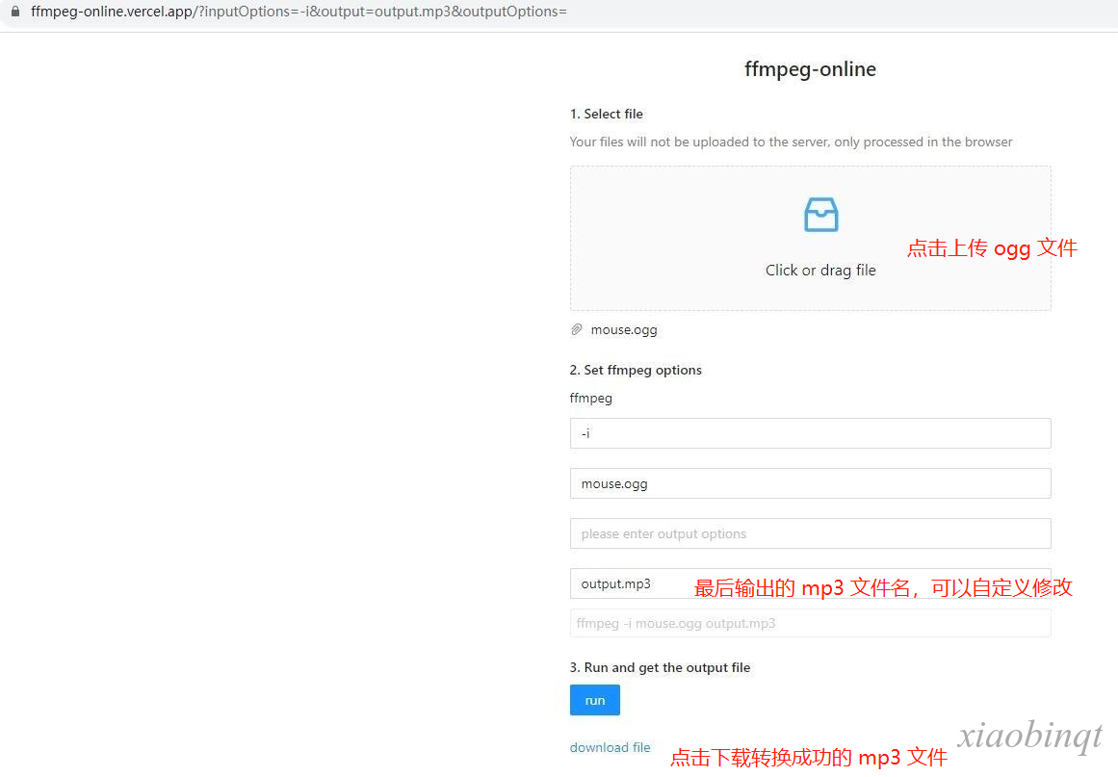Click the ffmpeg-online page title

(810, 69)
